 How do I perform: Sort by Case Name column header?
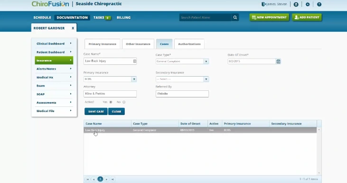[107, 124]
